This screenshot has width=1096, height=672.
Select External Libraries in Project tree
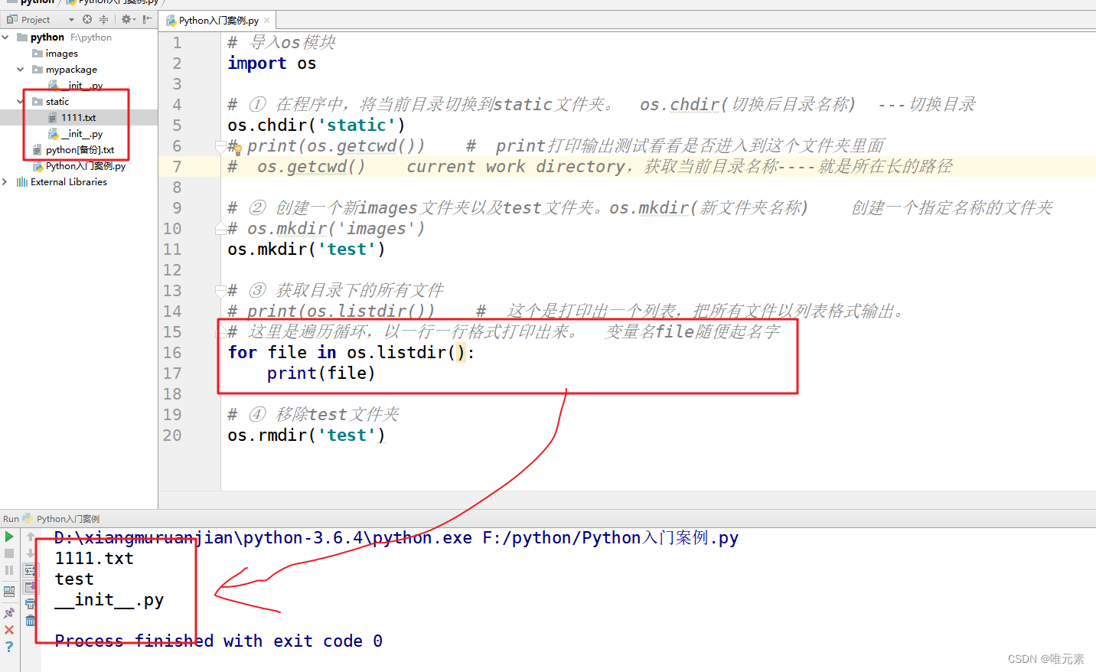tap(62, 182)
